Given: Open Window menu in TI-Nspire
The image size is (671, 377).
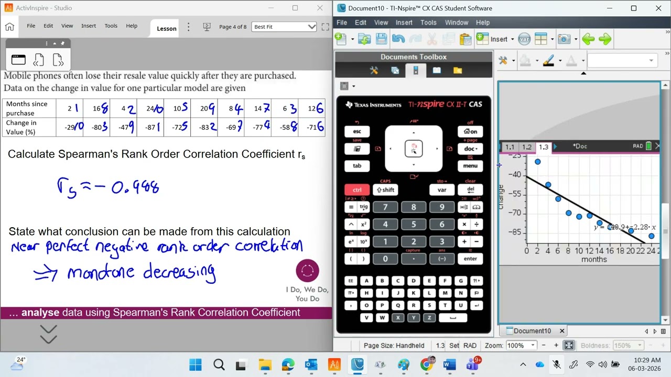Looking at the screenshot, I should click(x=457, y=23).
